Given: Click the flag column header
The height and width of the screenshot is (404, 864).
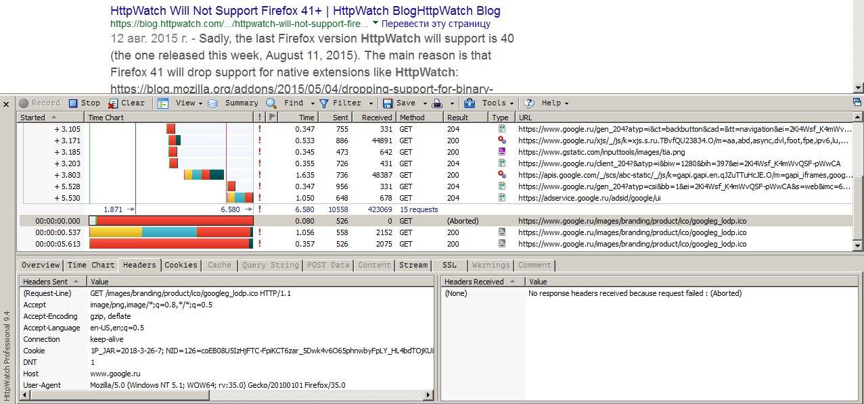Looking at the screenshot, I should (272, 118).
